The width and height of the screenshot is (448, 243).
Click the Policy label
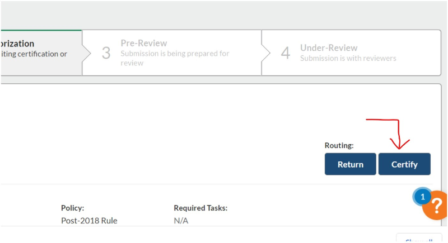click(73, 208)
